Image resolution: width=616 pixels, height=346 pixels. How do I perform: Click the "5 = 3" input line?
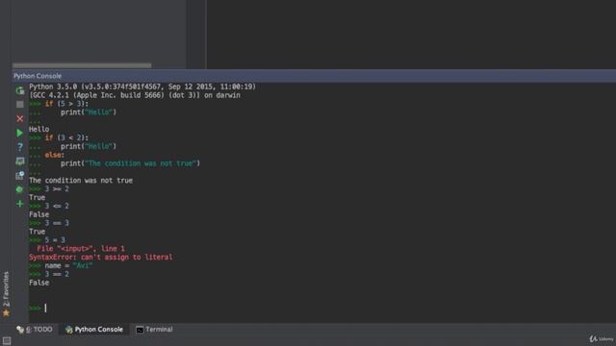click(55, 240)
